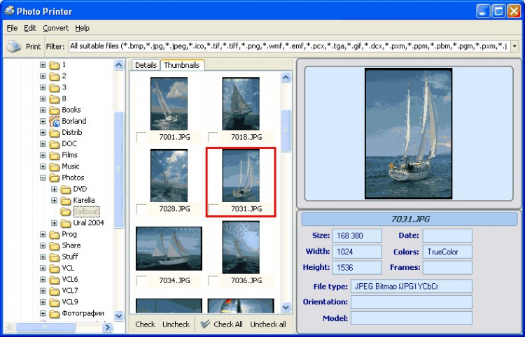Click the Uncheck all button
The image size is (525, 337).
[x=268, y=324]
